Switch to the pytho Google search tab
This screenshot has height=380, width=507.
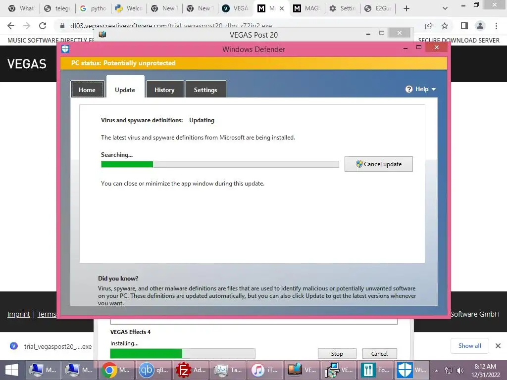coord(93,8)
